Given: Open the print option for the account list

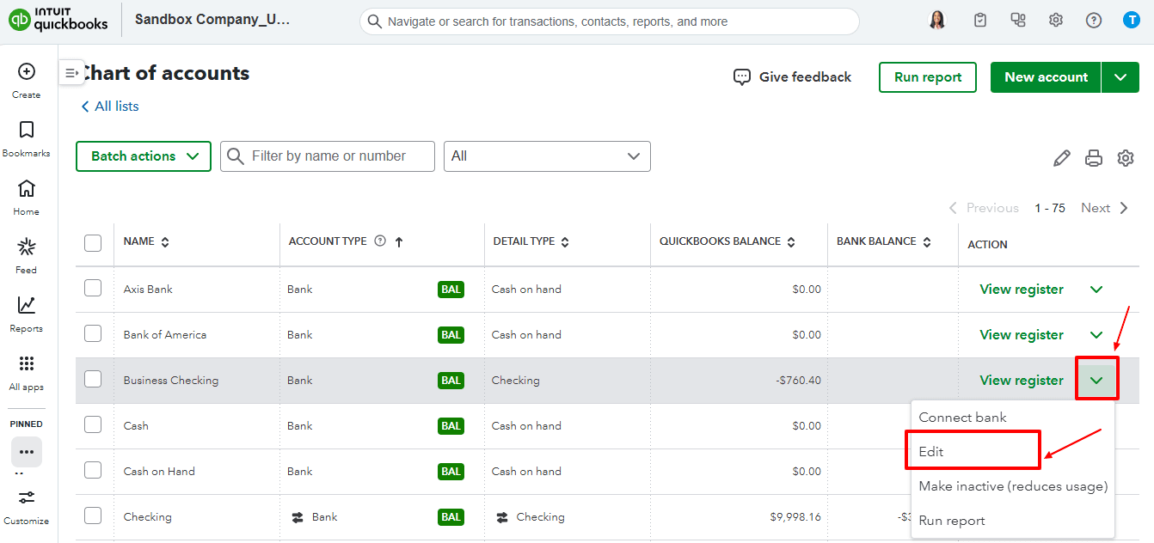Looking at the screenshot, I should (x=1093, y=158).
